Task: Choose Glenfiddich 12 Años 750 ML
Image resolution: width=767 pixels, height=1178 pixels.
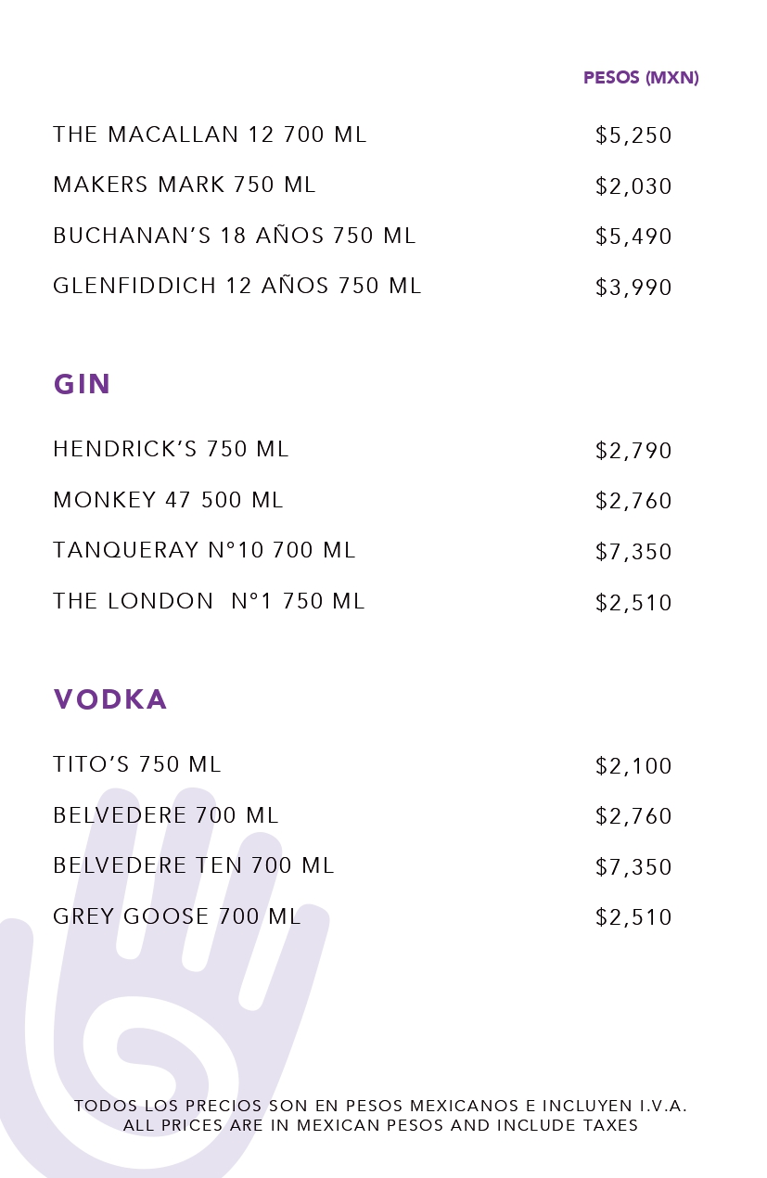Action: [x=237, y=286]
